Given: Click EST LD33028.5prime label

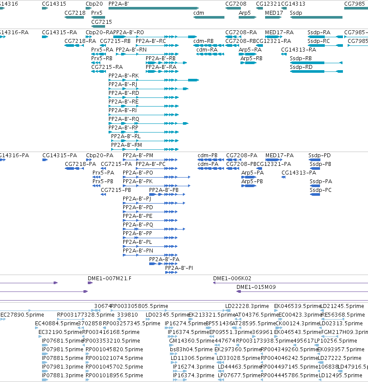Looking at the screenshot, I should (x=238, y=358).
